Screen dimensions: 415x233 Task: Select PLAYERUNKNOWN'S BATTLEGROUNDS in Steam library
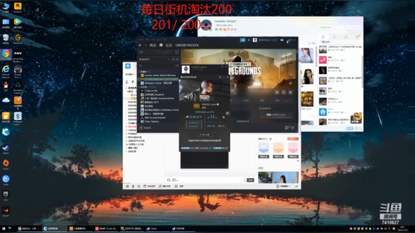(x=159, y=79)
